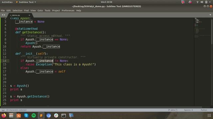
Task: Open Firefox from the dock
Action: pos(4,115)
